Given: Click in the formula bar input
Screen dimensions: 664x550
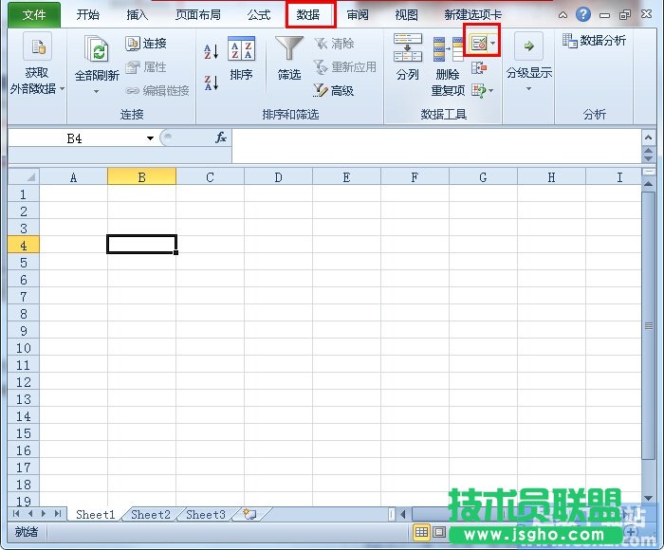Looking at the screenshot, I should click(436, 146).
